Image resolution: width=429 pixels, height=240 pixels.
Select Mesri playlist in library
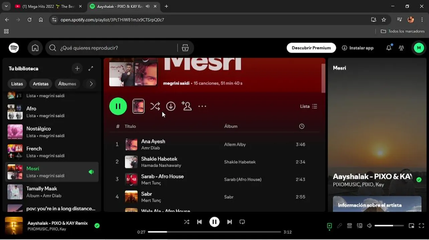pos(52,172)
